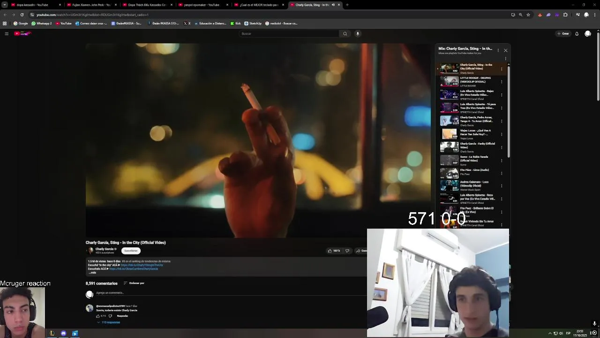Image resolution: width=600 pixels, height=338 pixels.
Task: Focus the Buscar search field
Action: [288, 33]
